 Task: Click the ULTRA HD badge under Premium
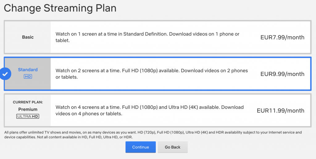tap(28, 116)
